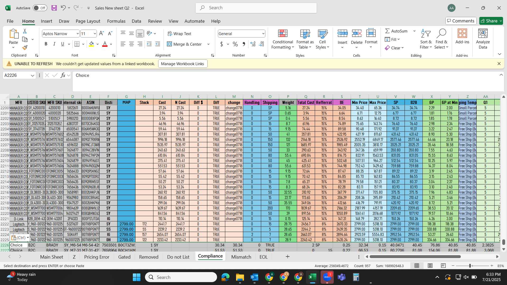Toggle Middle Align vertical alignment
507x285 pixels.
(x=131, y=34)
